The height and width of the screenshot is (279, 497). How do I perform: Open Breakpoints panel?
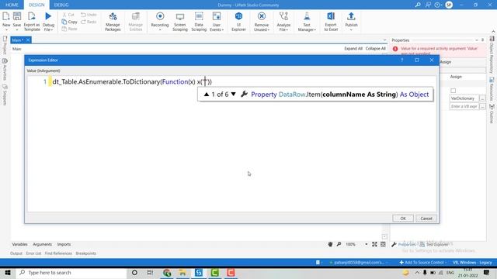tap(86, 253)
